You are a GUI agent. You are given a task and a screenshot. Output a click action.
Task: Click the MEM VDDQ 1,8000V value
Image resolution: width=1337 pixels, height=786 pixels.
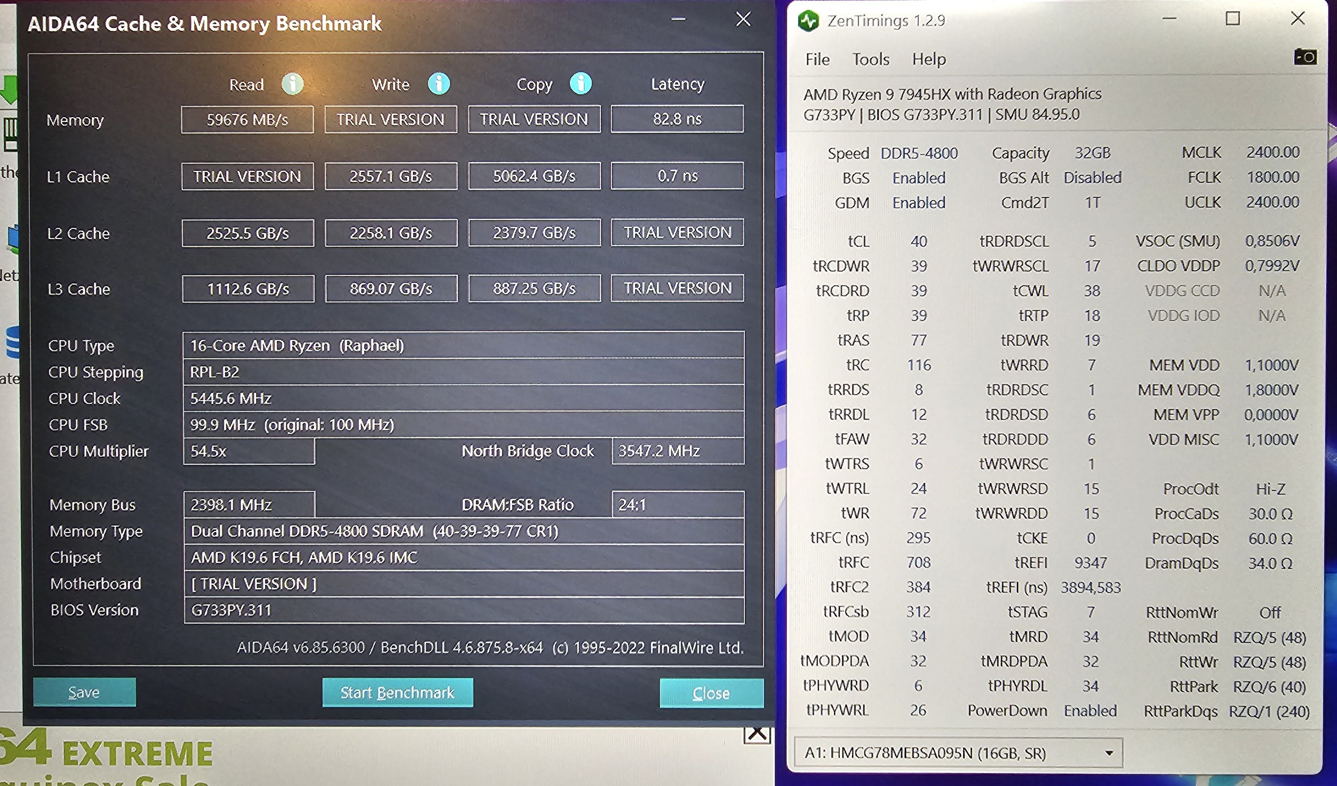click(x=1272, y=390)
